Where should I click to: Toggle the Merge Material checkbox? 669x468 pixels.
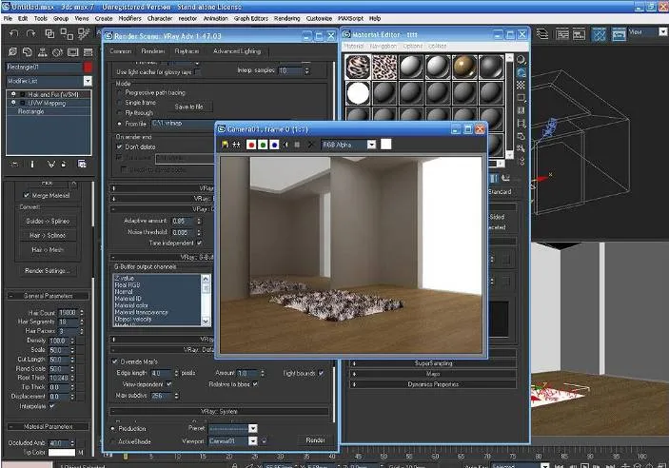pos(26,195)
